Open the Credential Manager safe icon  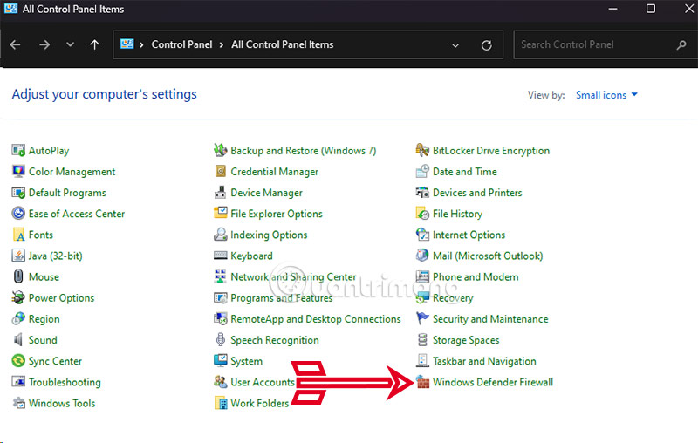[221, 171]
